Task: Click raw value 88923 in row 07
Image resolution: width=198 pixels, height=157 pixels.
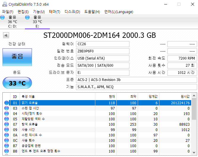Action: pos(184,124)
